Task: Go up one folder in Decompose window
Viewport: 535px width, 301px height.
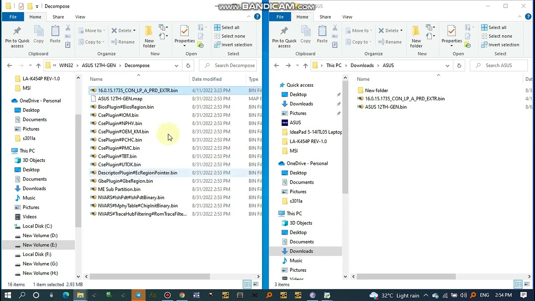Action: (38, 66)
